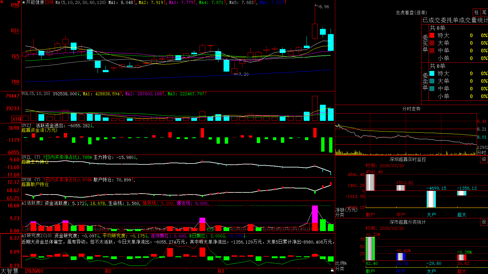Image resolution: width=488 pixels, height=274 pixels.
Task: Click 超大 category label in 实时监控 chart
Action: 462,215
